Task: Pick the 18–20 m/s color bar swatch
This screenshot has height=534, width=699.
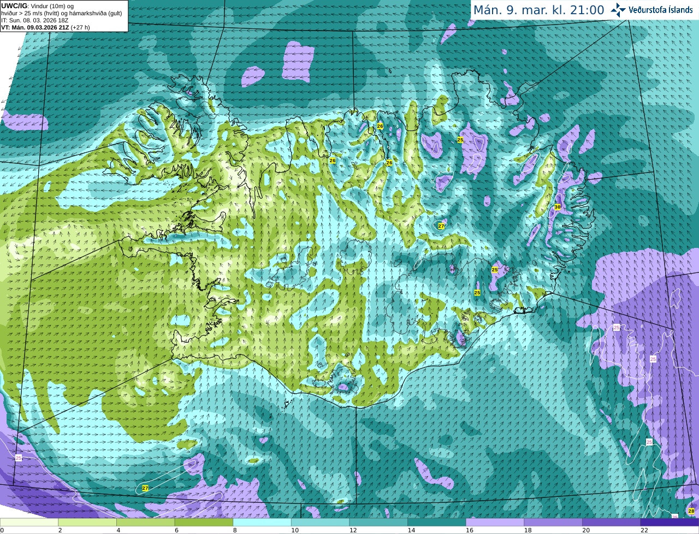Action: (x=553, y=522)
